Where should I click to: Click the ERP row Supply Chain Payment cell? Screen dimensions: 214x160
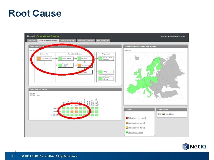(x=97, y=108)
